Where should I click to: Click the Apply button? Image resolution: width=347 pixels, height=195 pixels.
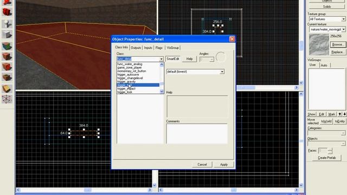click(x=224, y=165)
